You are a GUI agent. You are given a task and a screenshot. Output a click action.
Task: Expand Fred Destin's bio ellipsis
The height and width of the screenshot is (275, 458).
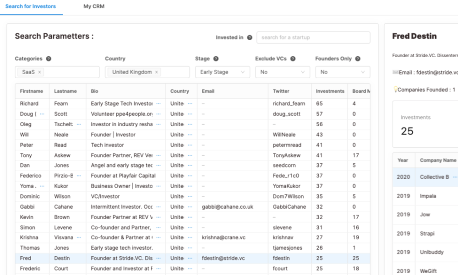pos(158,258)
